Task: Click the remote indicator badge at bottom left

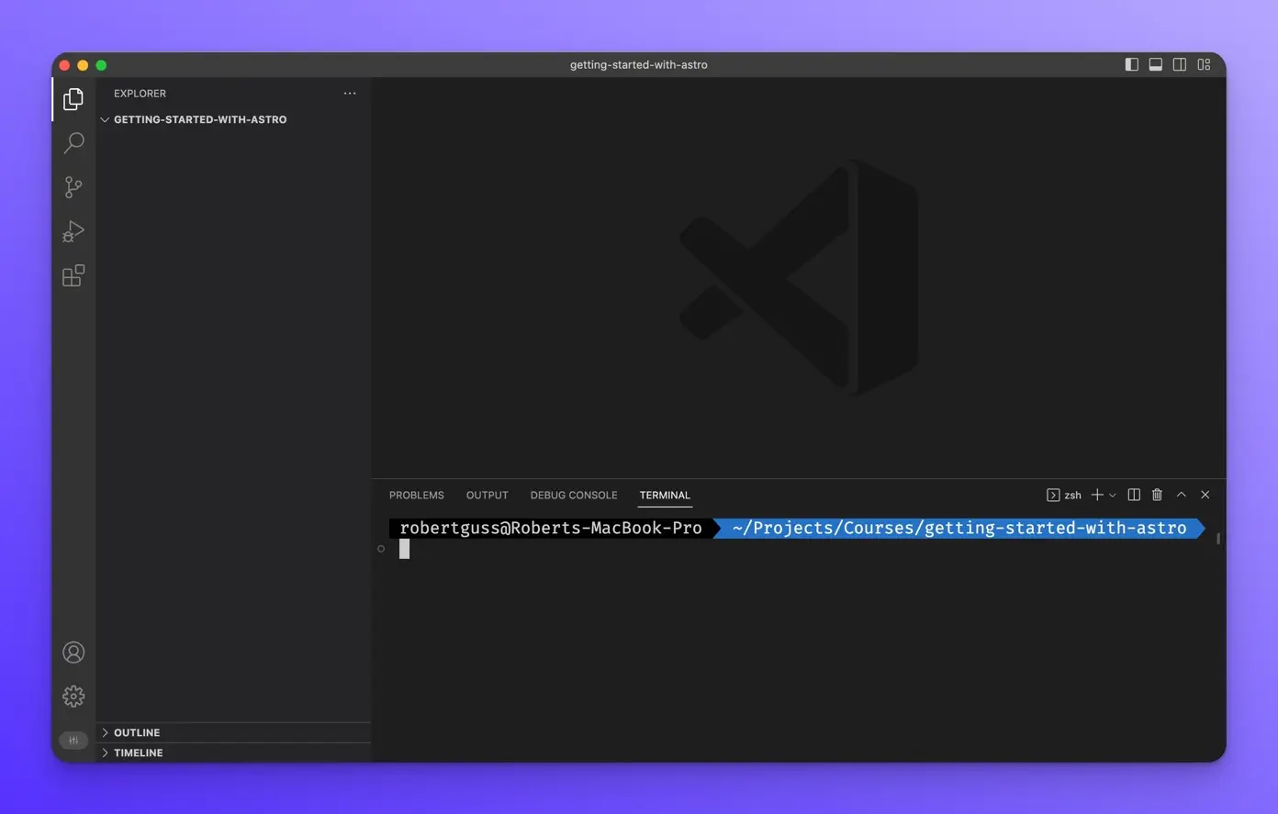Action: [73, 741]
